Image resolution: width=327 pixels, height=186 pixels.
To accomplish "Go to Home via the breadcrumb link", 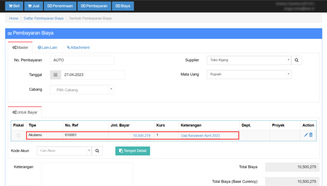I will [13, 18].
